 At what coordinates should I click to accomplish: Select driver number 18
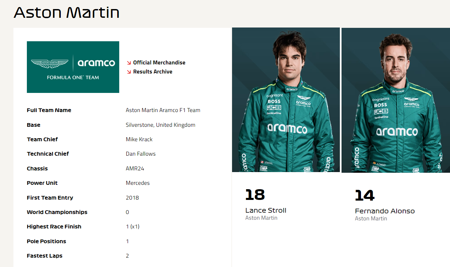point(255,195)
